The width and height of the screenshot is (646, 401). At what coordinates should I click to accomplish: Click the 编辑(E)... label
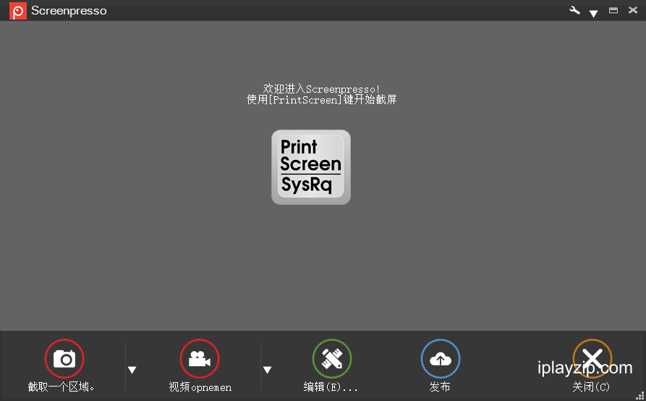331,387
